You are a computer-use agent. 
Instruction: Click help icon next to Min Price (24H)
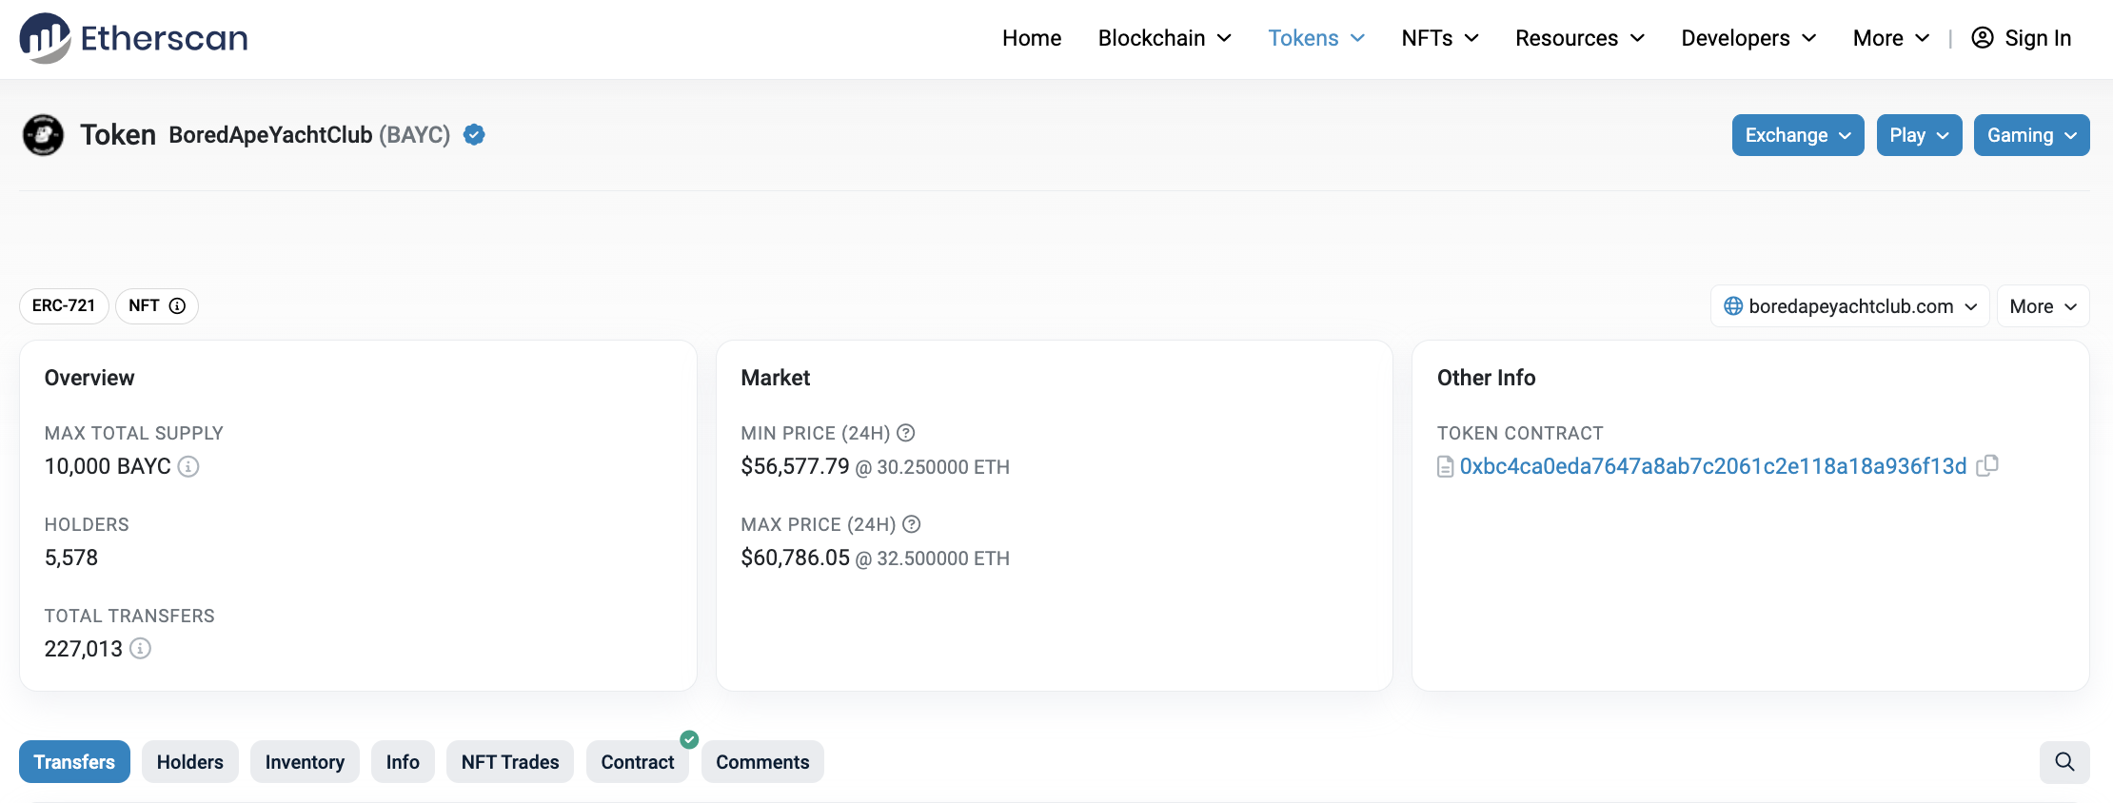pos(906,433)
